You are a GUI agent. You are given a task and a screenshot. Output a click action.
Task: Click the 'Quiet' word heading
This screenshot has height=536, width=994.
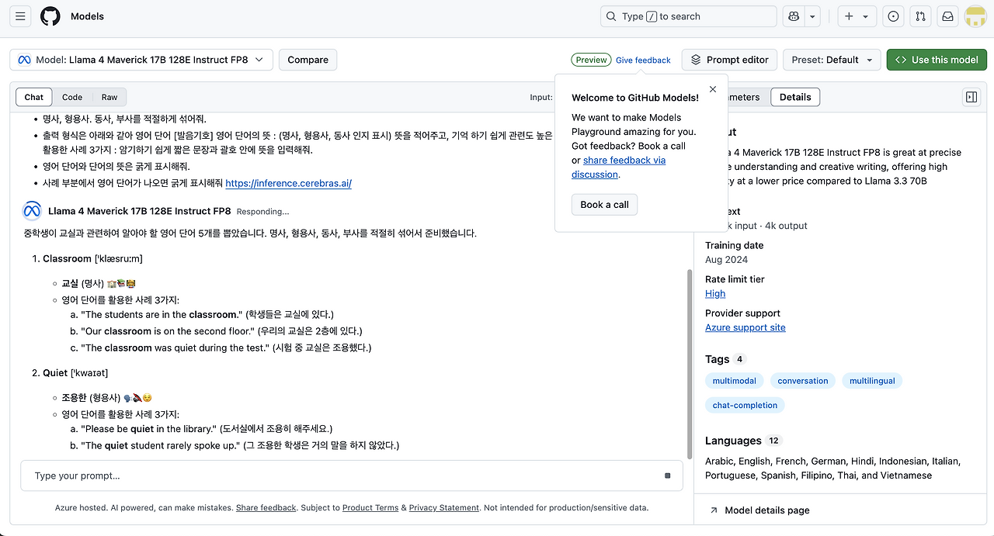[x=55, y=373]
